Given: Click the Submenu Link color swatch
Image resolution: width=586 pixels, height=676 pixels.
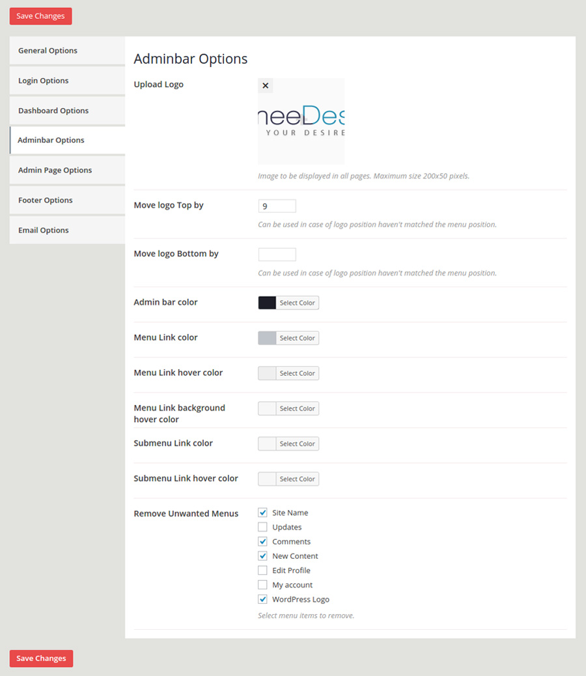Looking at the screenshot, I should point(267,444).
